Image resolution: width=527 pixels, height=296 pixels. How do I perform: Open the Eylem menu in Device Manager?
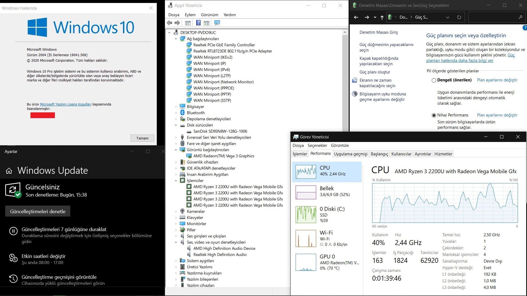point(190,15)
